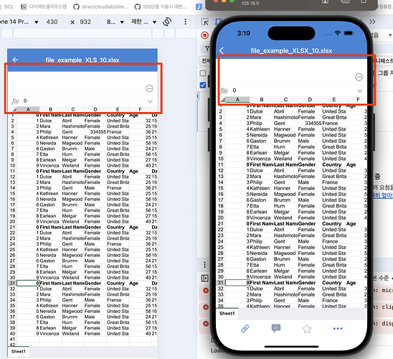This screenshot has width=393, height=359.
Task: Activate the inspect element selector icon
Action: tap(205, 22)
